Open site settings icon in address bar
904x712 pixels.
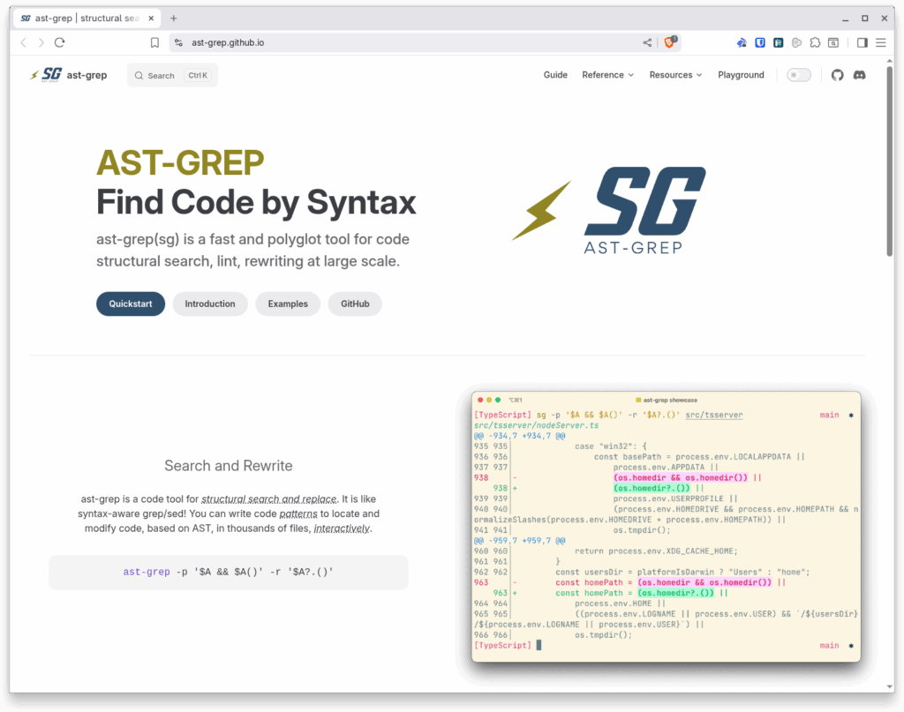[178, 42]
